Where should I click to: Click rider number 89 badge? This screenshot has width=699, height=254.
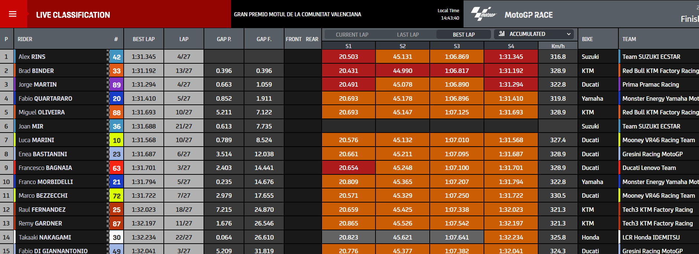[117, 85]
